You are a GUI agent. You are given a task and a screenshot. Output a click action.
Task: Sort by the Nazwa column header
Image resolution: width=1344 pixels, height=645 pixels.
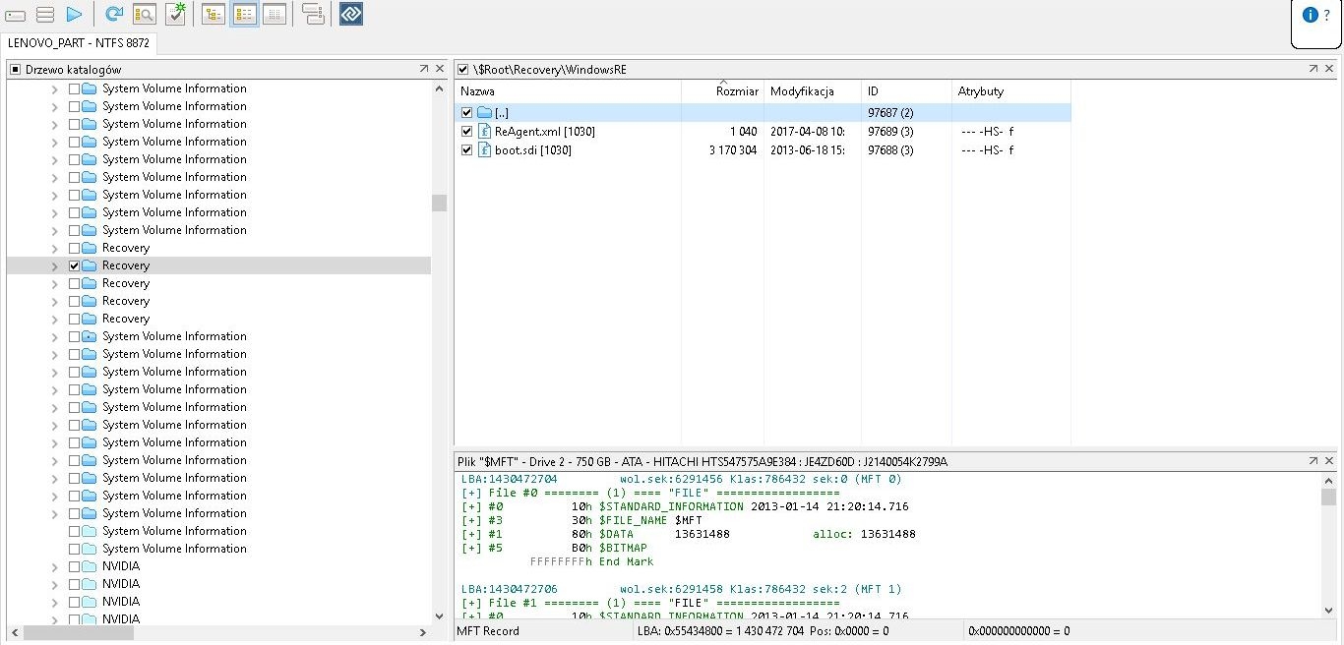pyautogui.click(x=568, y=91)
